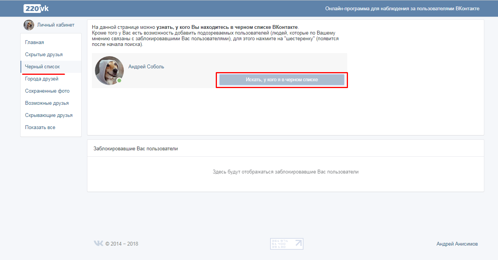The width and height of the screenshot is (498, 260).
Task: Click the Здесь будут отображаться заблокировавшие Вас пользователи text
Action: click(286, 172)
